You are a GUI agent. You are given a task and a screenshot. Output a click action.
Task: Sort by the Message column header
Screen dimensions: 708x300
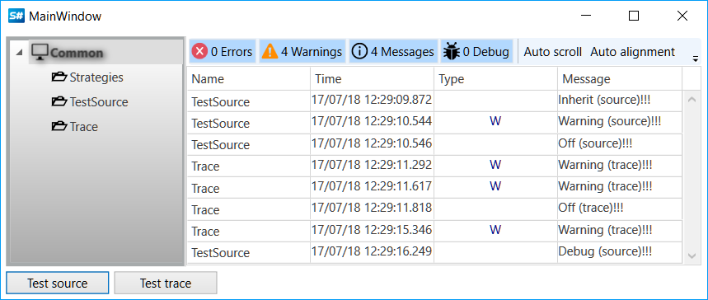[x=620, y=79]
